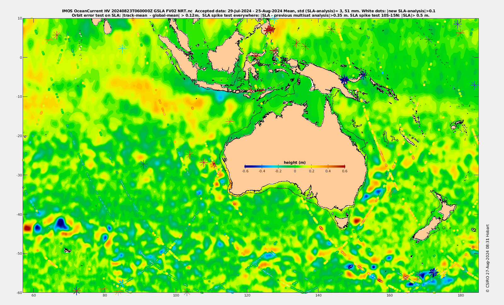The height and width of the screenshot is (305, 504).
Task: Click the dark red eddy east of Tasmania
Action: (357, 220)
